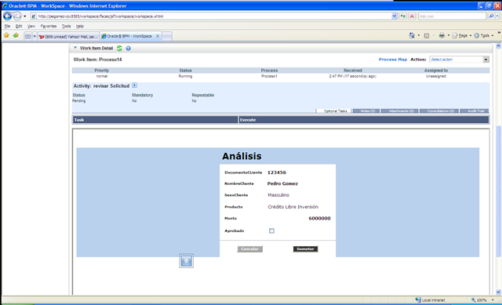Toggle the Aprobado checkbox
This screenshot has height=305, width=502.
click(x=271, y=231)
